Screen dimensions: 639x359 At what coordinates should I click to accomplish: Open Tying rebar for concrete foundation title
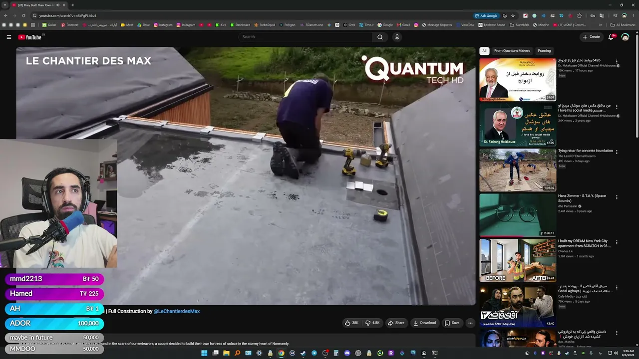point(585,151)
